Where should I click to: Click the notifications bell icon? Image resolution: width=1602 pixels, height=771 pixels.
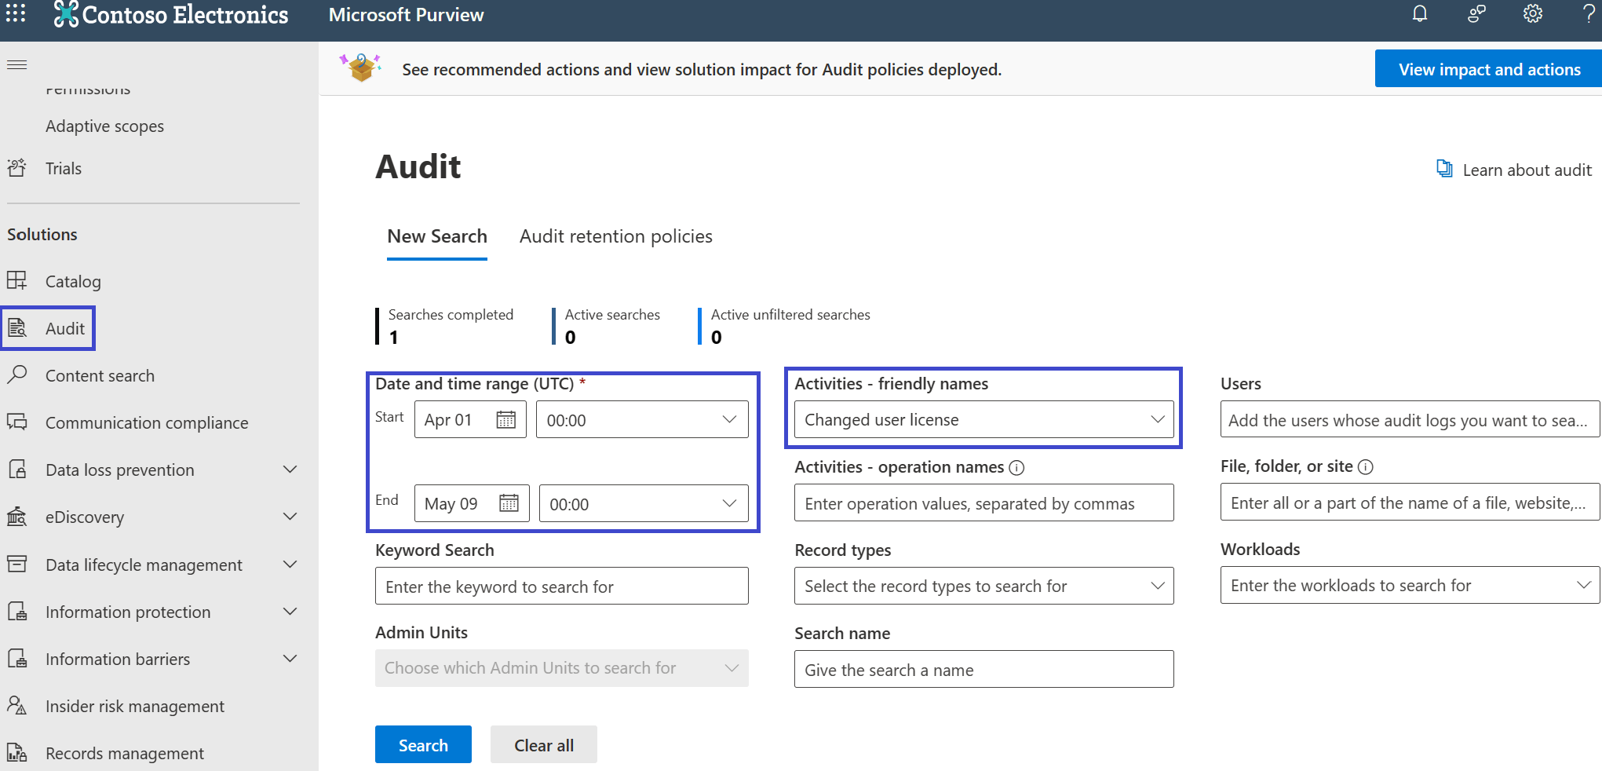click(x=1420, y=14)
